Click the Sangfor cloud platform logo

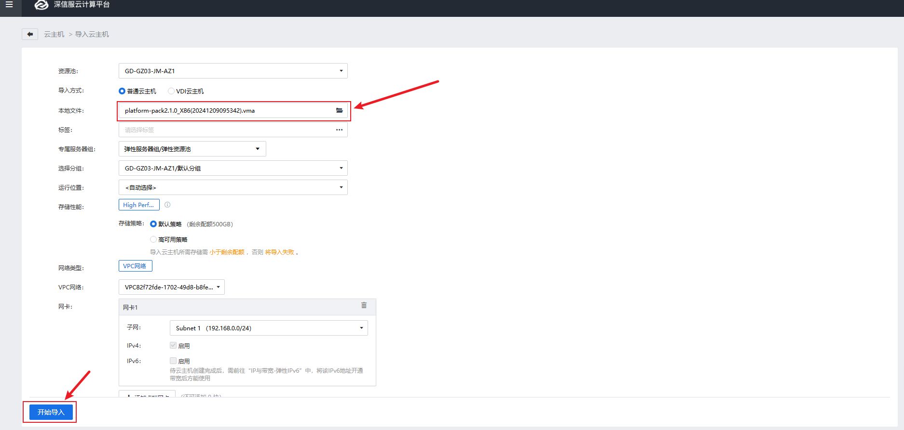42,5
